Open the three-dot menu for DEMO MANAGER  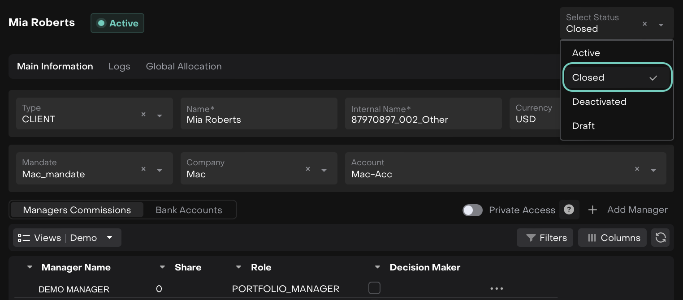497,289
